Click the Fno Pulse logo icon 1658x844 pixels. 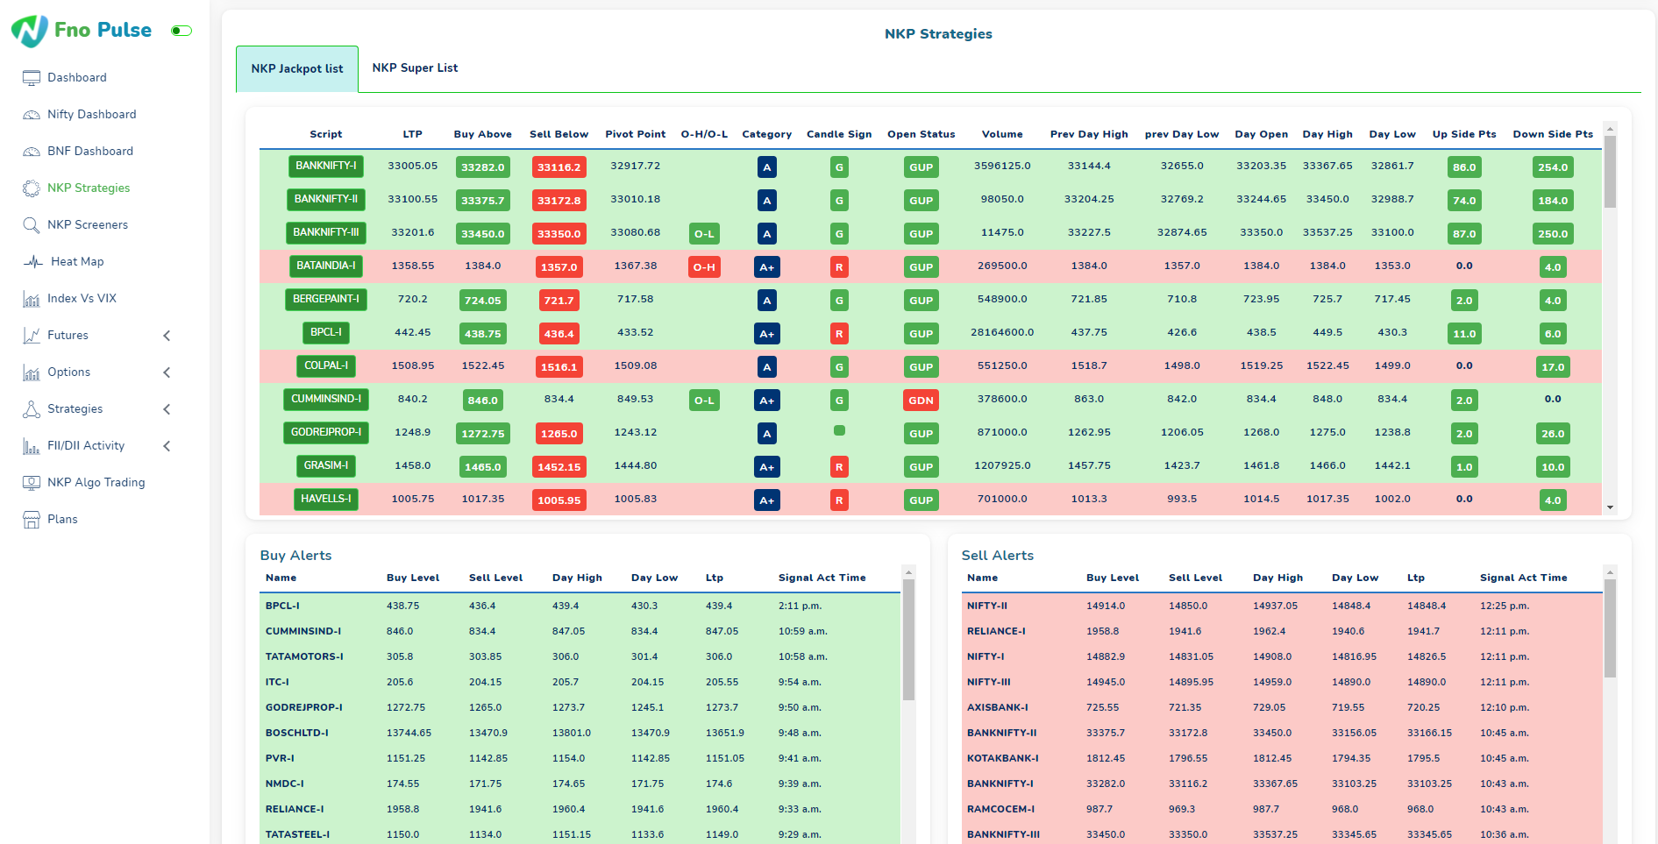[30, 31]
